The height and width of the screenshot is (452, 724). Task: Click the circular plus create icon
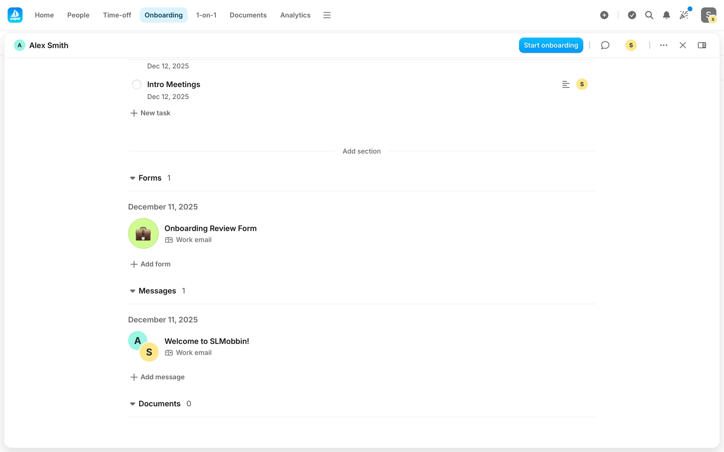click(x=604, y=15)
